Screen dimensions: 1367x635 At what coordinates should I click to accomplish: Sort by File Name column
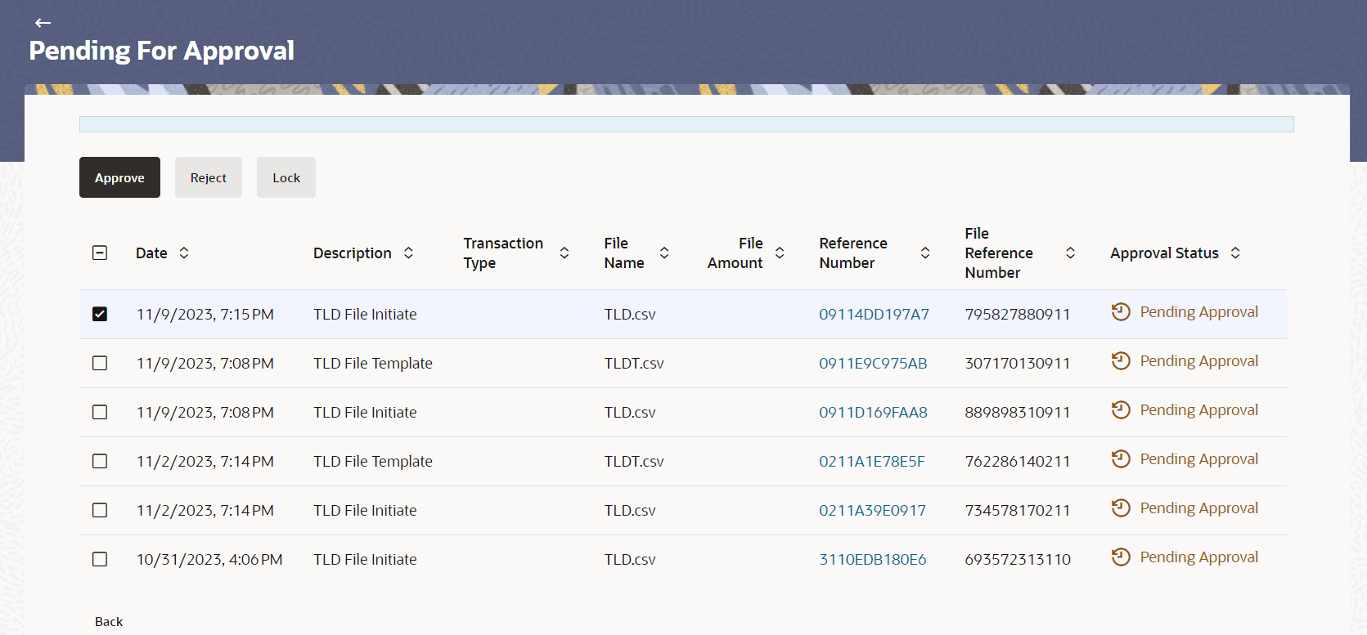coord(664,253)
